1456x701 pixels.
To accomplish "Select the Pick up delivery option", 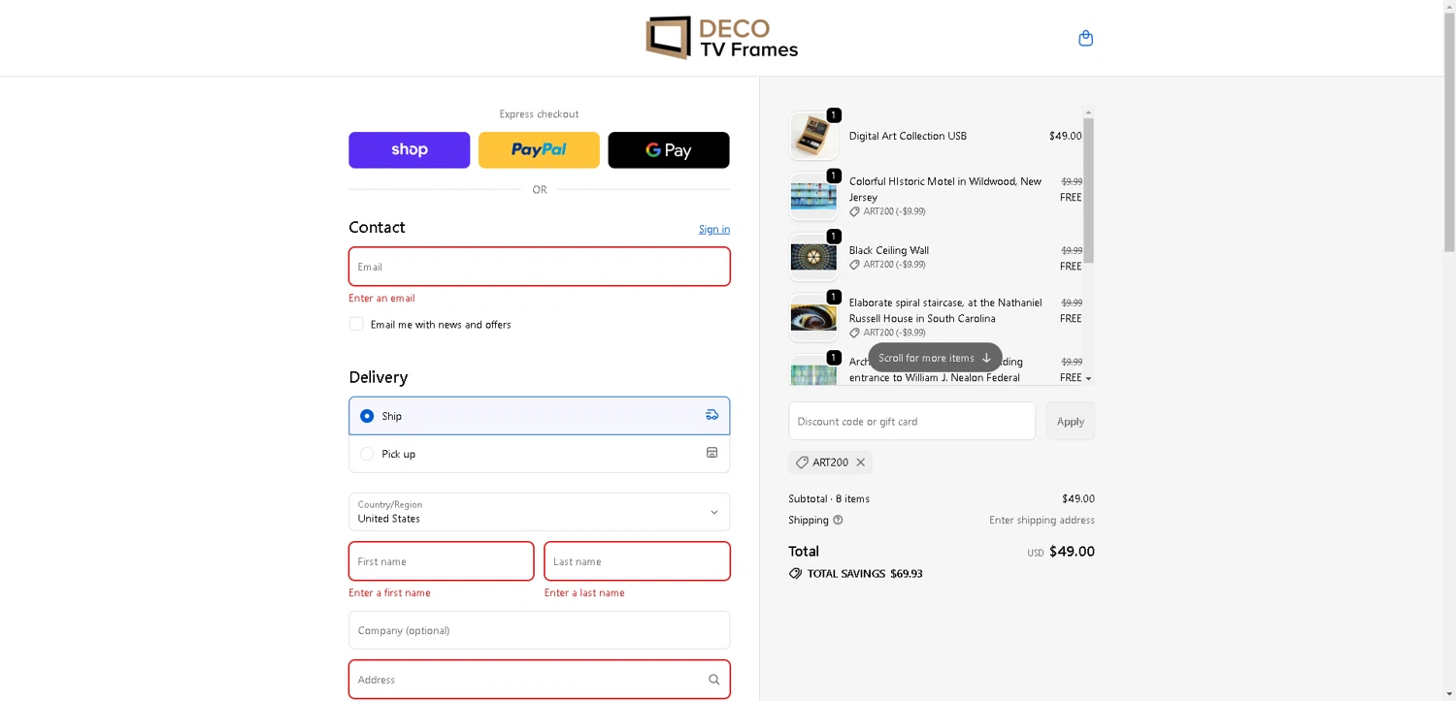I will (367, 454).
